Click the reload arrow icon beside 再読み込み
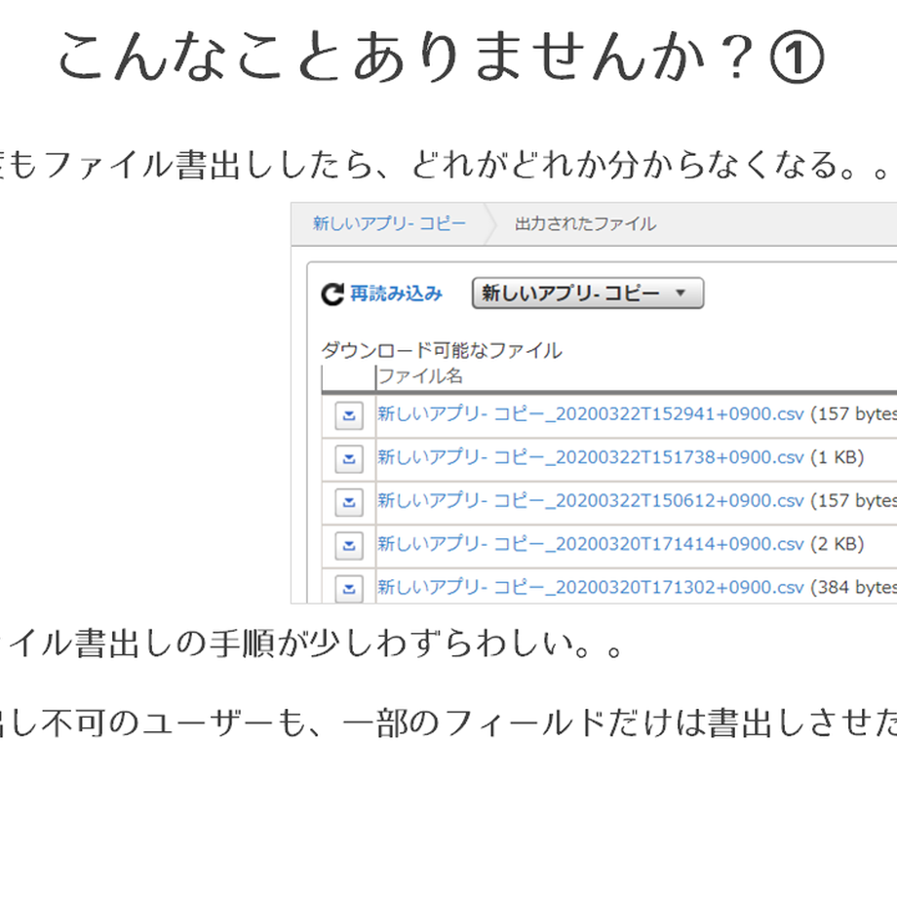Viewport: 897px width, 897px height. pos(332,294)
